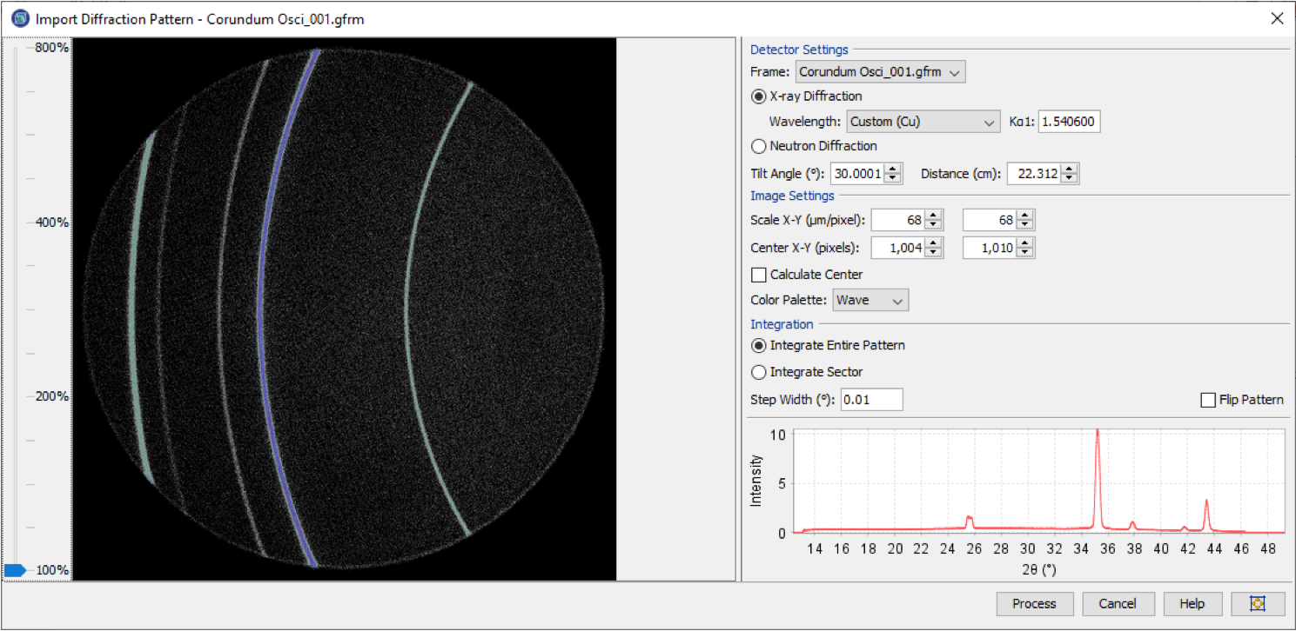
Task: Click the Help button
Action: (x=1192, y=603)
